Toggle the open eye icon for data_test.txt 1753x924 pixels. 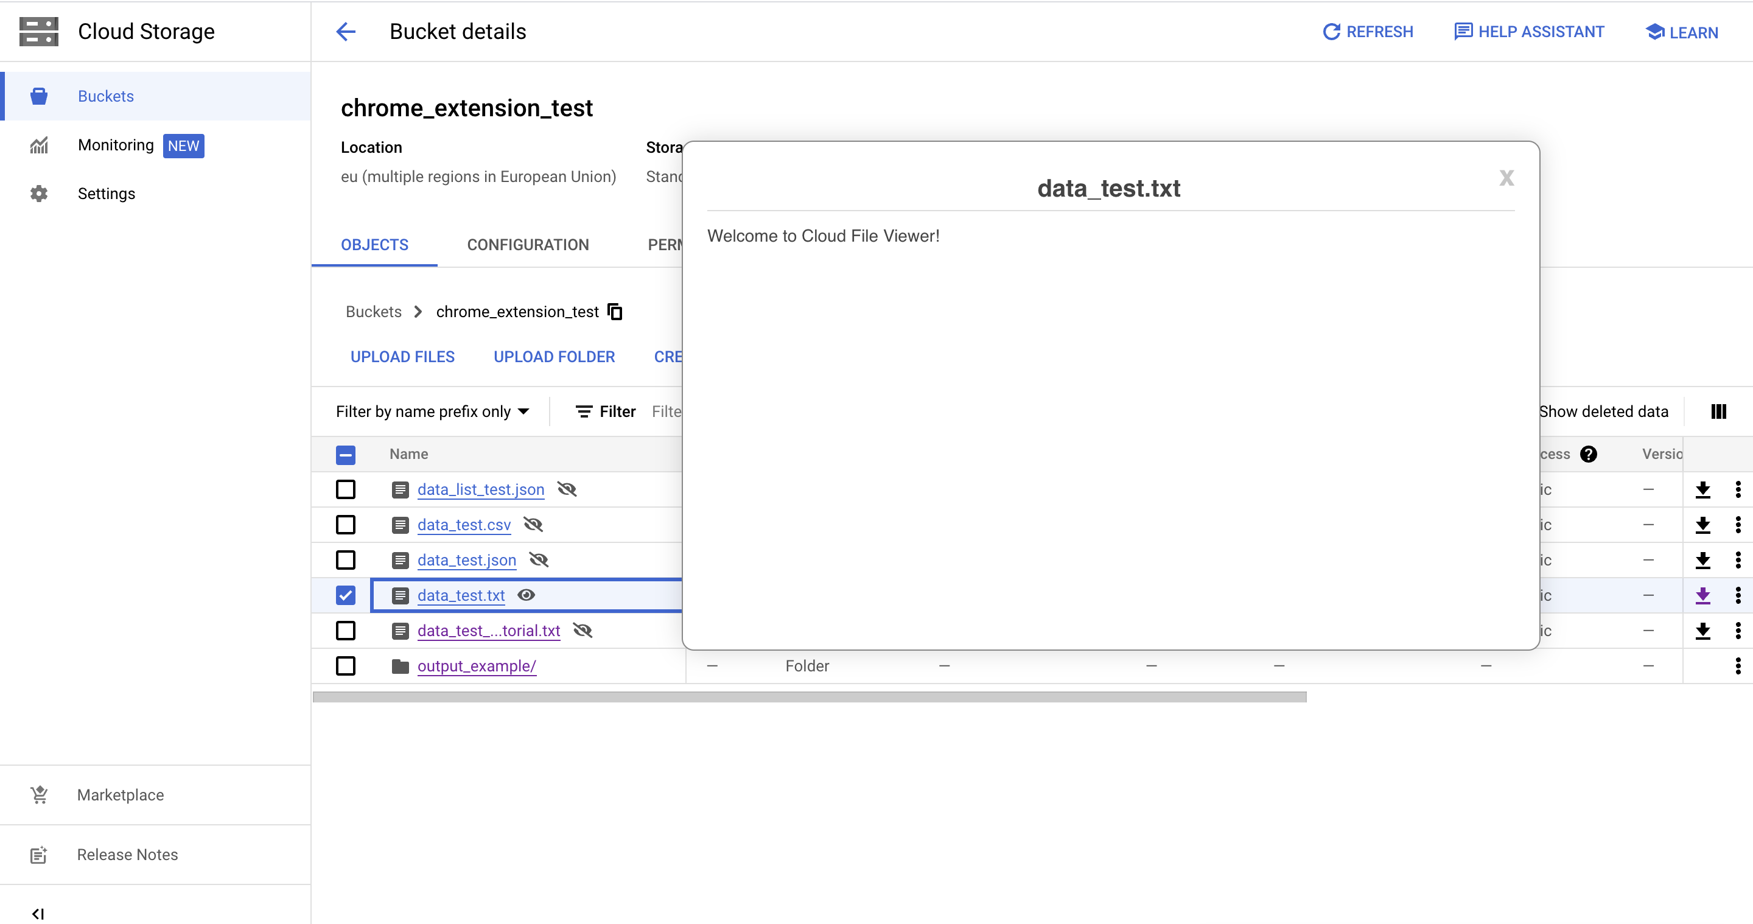pos(526,595)
